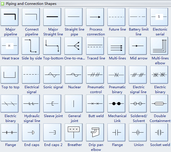This screenshot has height=152, width=171.
Task: Pick the Breather shape
Action: point(74,132)
